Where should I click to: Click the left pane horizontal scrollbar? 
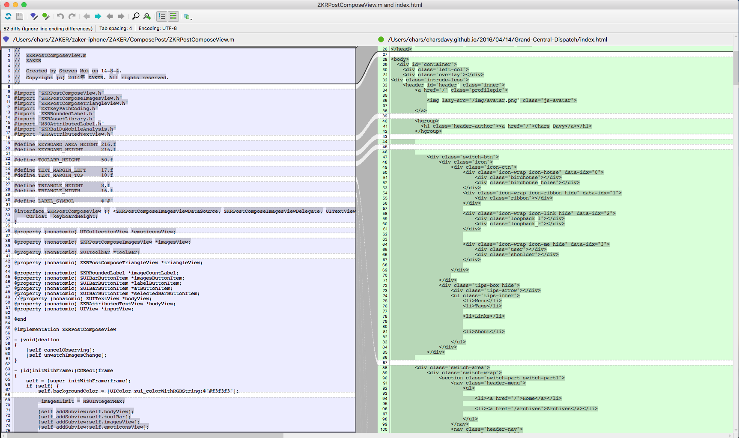tap(146, 435)
